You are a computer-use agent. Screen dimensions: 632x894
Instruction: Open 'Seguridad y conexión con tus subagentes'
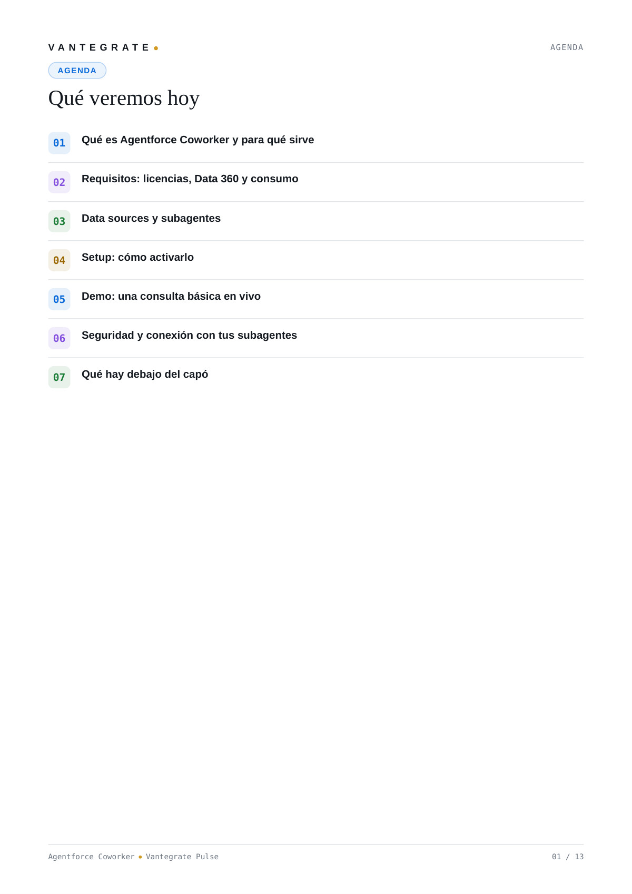pyautogui.click(x=189, y=335)
